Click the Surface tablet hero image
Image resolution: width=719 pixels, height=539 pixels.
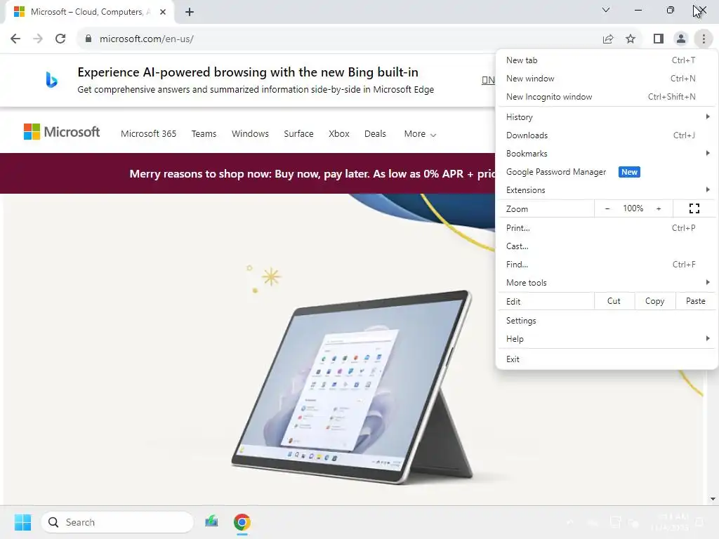(x=352, y=387)
